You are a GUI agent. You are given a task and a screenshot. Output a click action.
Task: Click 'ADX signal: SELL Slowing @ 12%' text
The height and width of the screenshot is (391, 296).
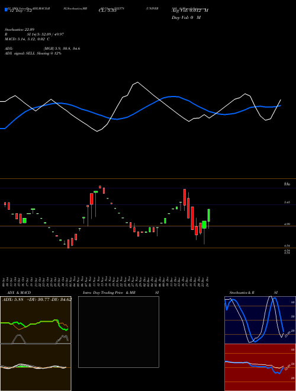coord(33,53)
